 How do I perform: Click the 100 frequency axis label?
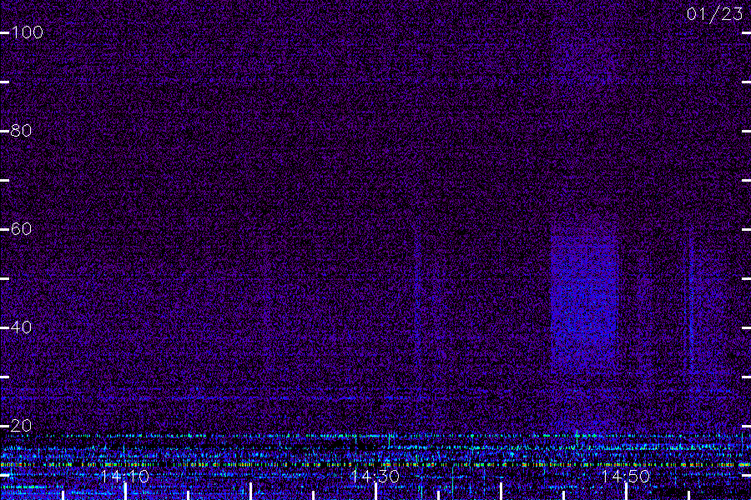27,32
